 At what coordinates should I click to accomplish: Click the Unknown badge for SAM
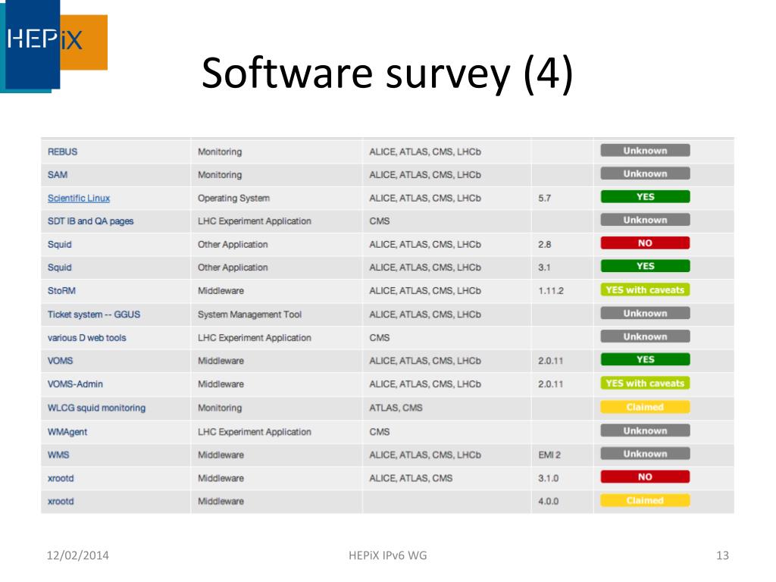click(x=645, y=174)
